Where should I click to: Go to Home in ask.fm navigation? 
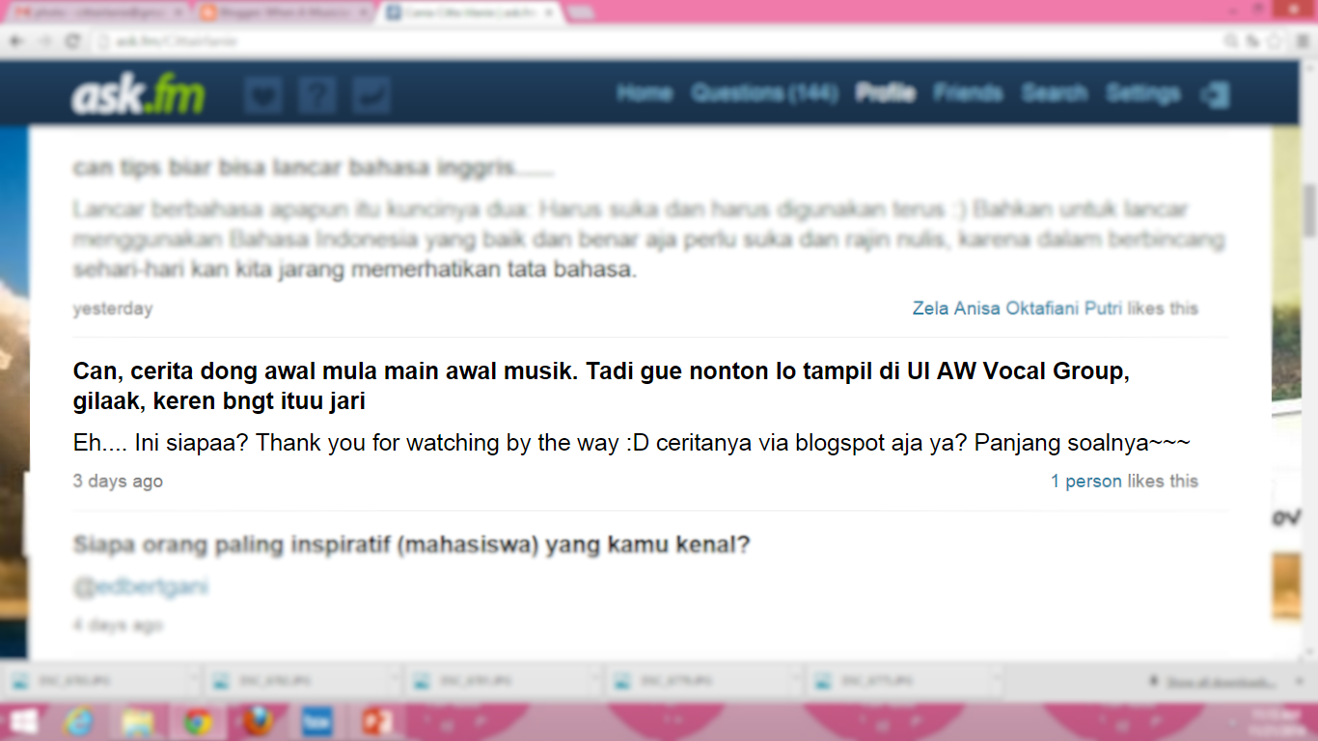click(645, 94)
